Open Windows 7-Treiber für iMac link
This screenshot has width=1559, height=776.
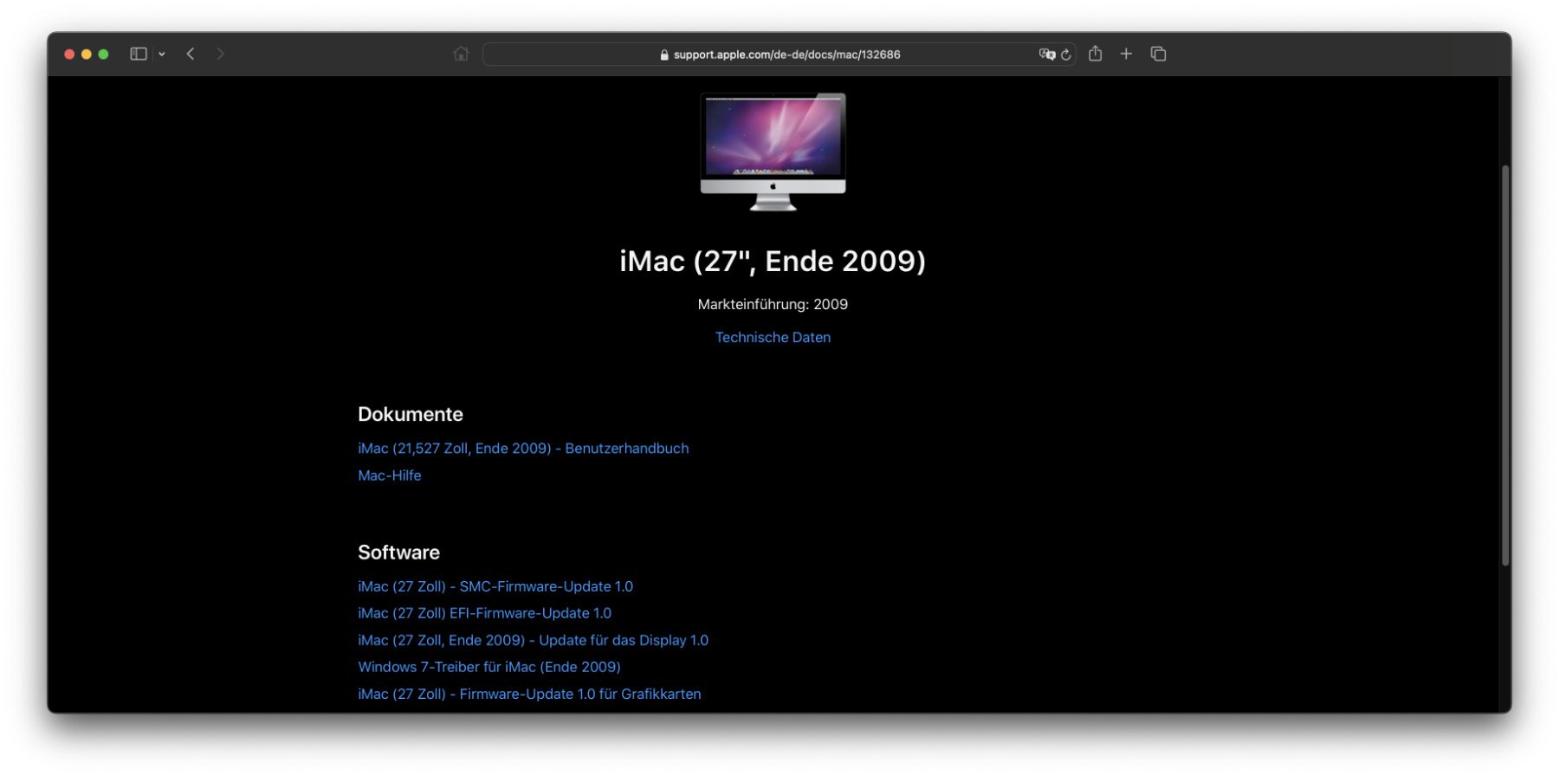pos(489,667)
